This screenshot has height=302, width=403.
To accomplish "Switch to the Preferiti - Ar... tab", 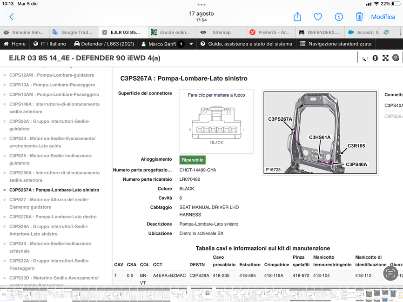I will [271, 33].
